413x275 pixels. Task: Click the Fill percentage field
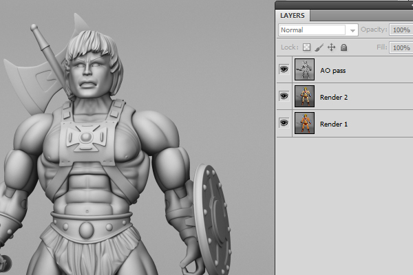400,47
